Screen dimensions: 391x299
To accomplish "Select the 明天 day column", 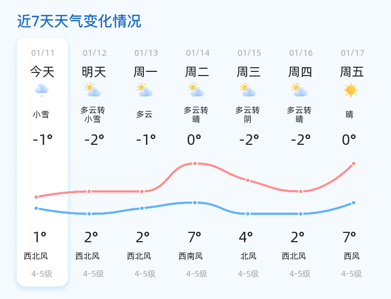I will point(94,162).
